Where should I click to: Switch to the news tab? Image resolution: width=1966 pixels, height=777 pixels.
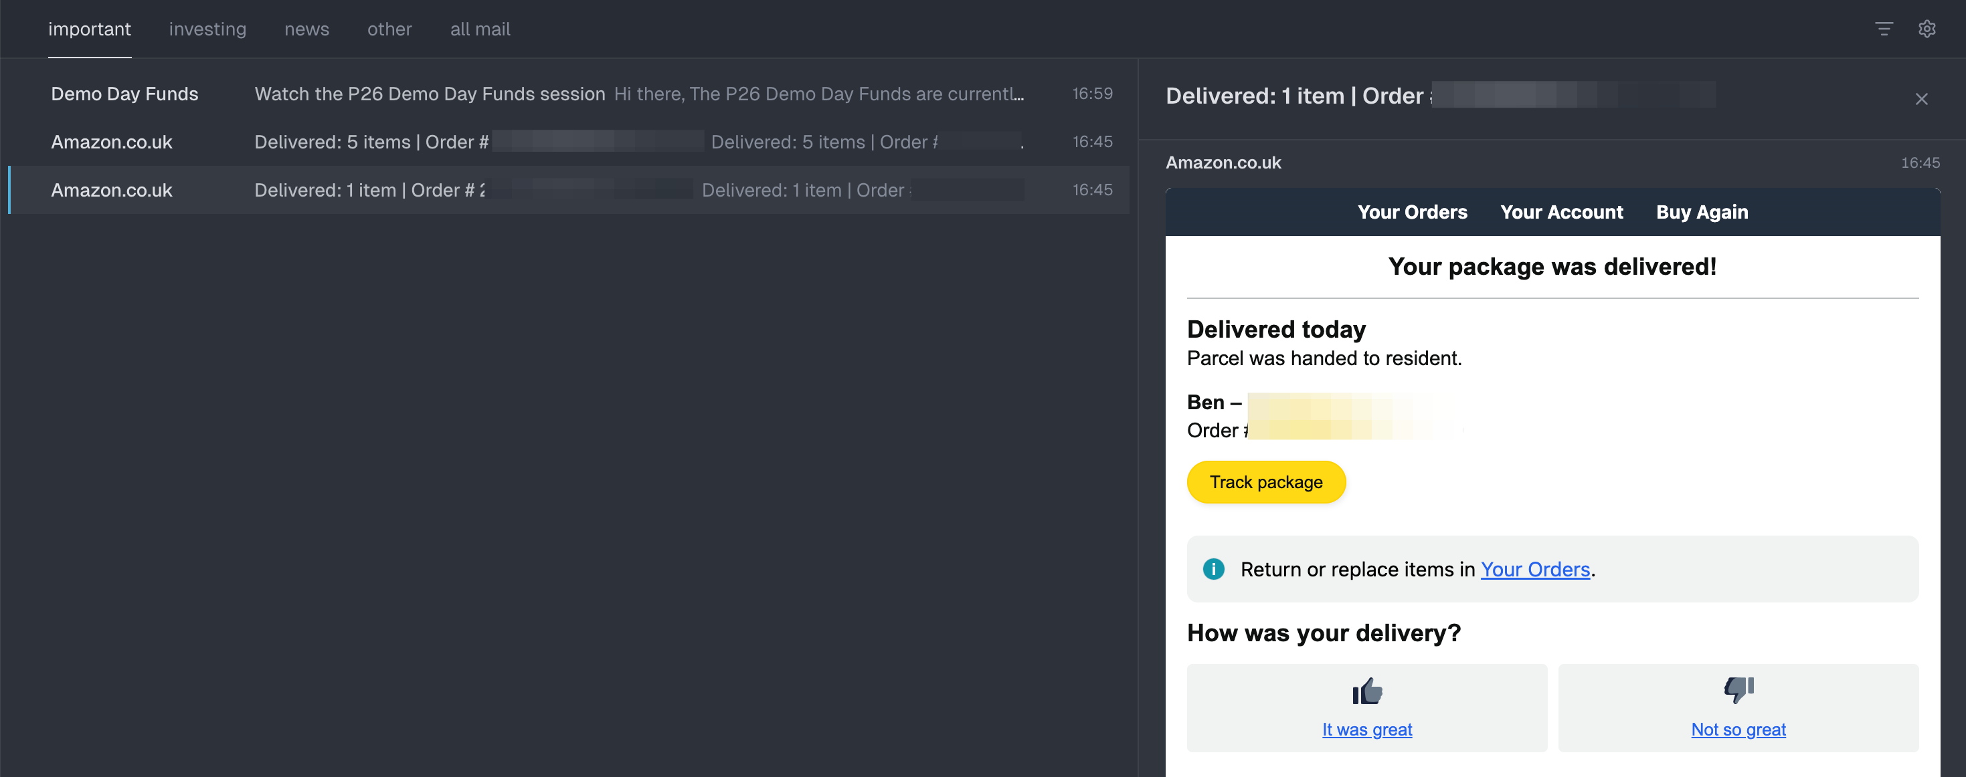(x=306, y=29)
